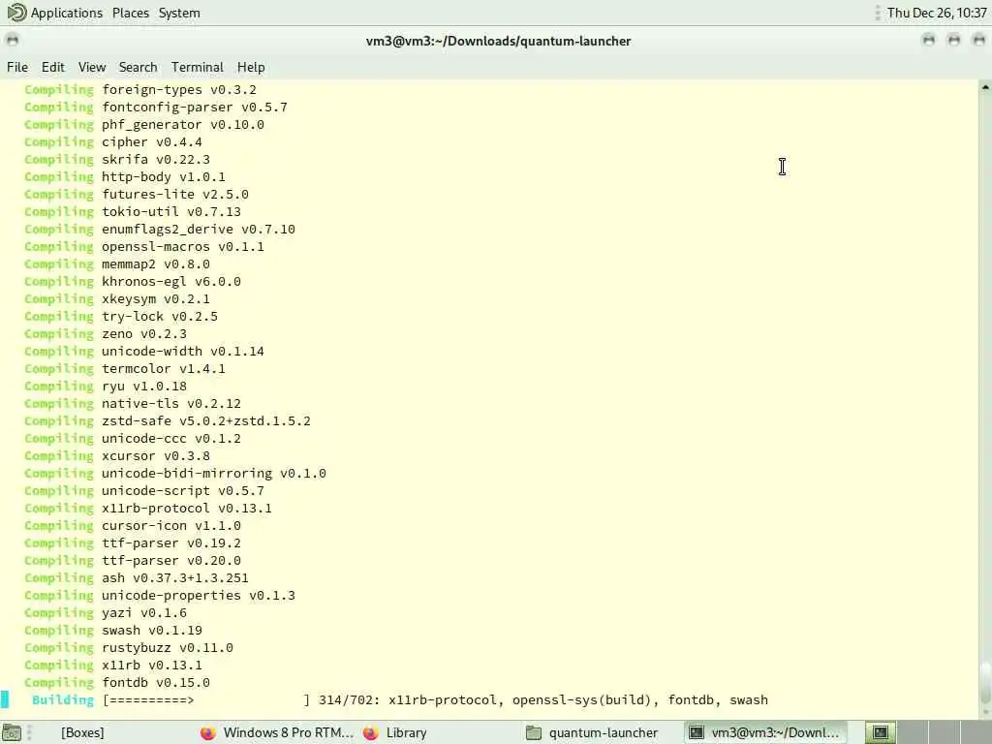This screenshot has width=992, height=744.
Task: Click the line 'ttf-parser v0.20.0'
Action: click(x=171, y=561)
